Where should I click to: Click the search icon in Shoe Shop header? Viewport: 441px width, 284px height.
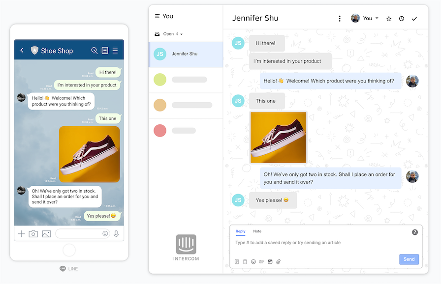[94, 50]
